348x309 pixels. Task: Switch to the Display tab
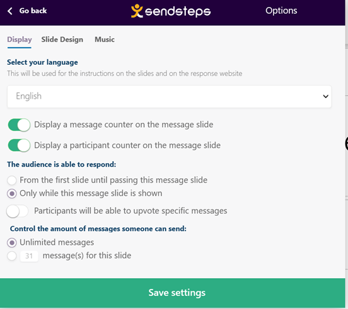coord(20,40)
